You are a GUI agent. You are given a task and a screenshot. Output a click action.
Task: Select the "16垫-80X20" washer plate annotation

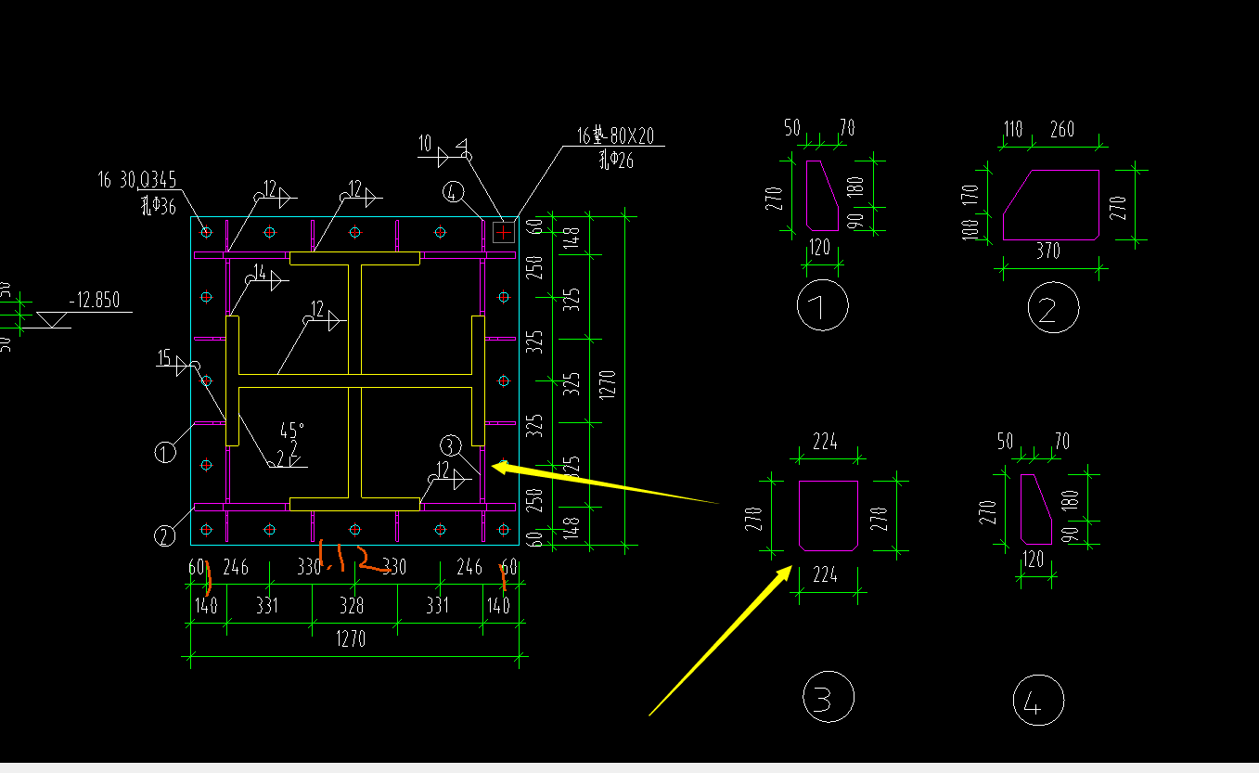click(615, 136)
